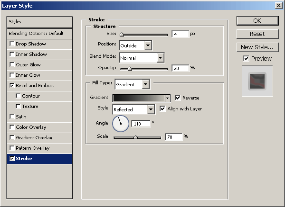Enable the Drop Shadow checkbox
The image size is (285, 207).
12,44
